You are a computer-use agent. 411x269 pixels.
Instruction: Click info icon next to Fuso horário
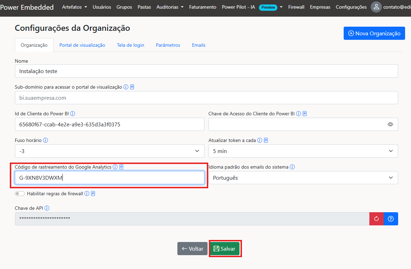pos(45,141)
